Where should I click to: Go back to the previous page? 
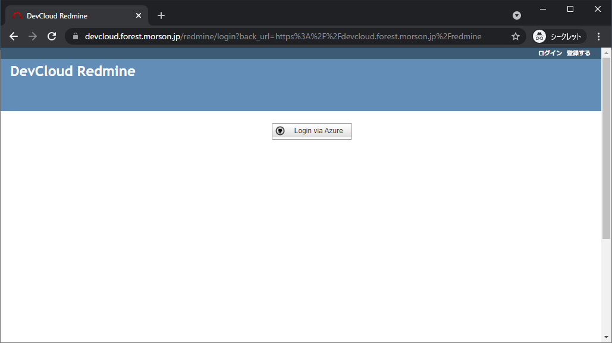[x=14, y=36]
